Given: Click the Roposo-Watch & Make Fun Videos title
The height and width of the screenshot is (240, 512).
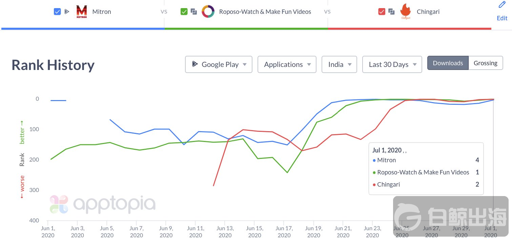Looking at the screenshot, I should [265, 12].
